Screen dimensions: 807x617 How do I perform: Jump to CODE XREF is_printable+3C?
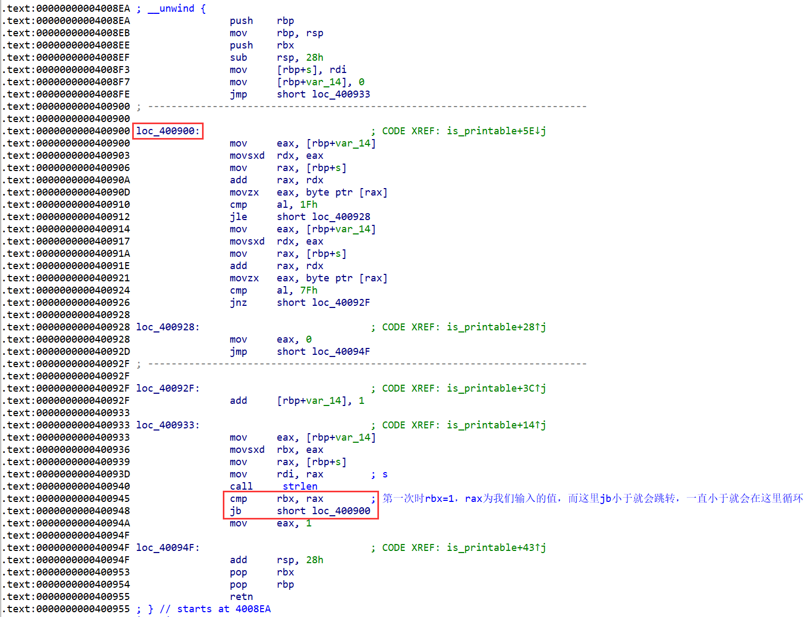pos(496,388)
